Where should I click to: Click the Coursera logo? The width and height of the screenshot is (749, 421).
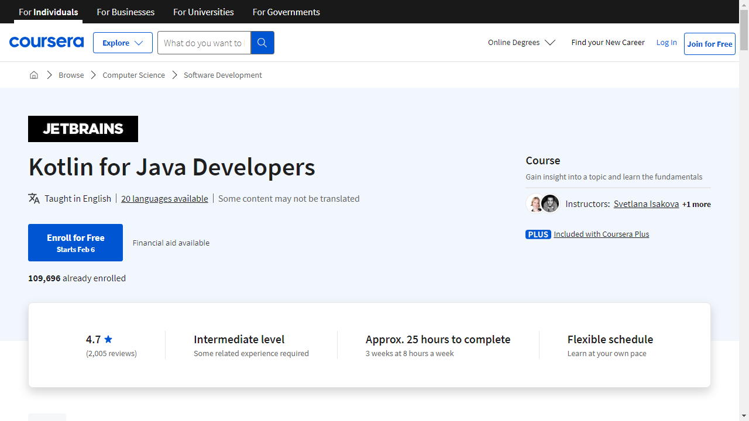tap(46, 42)
